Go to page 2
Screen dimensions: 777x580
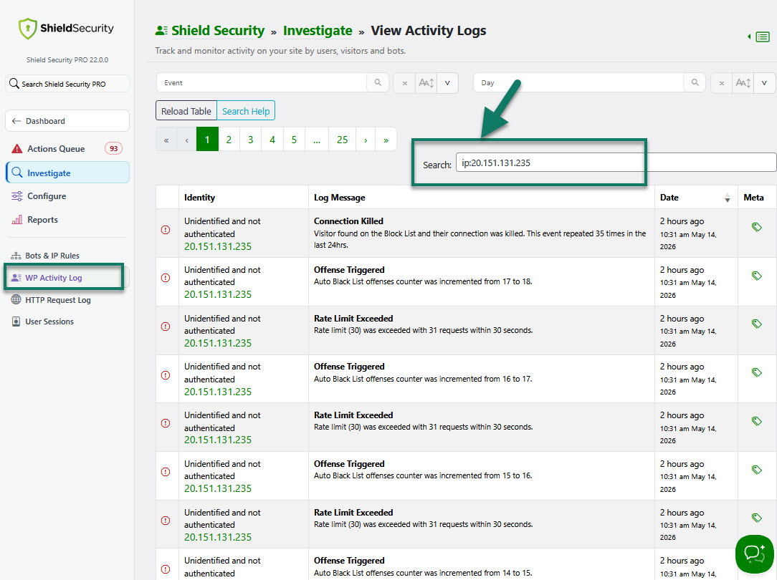[x=229, y=140]
